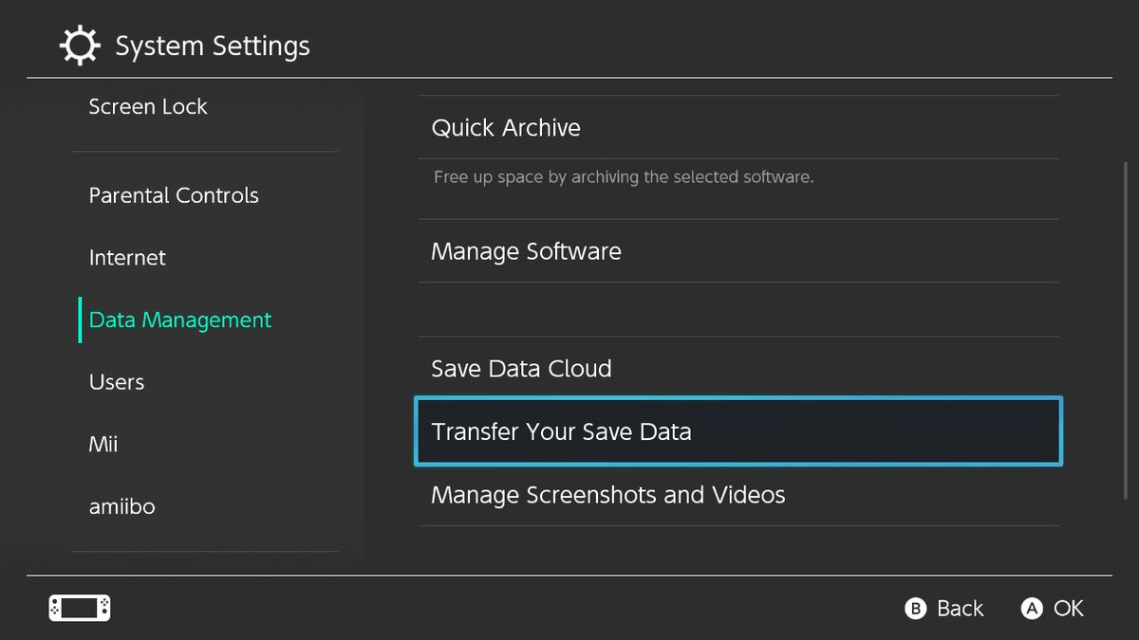Image resolution: width=1139 pixels, height=640 pixels.
Task: Select Manage Software
Action: [527, 251]
